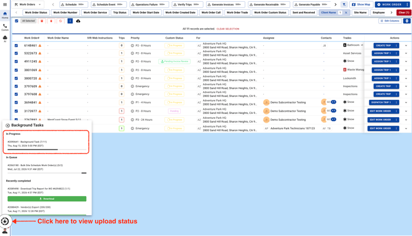The width and height of the screenshot is (412, 236).
Task: Click the cloud upload icon
Action: (x=78, y=21)
